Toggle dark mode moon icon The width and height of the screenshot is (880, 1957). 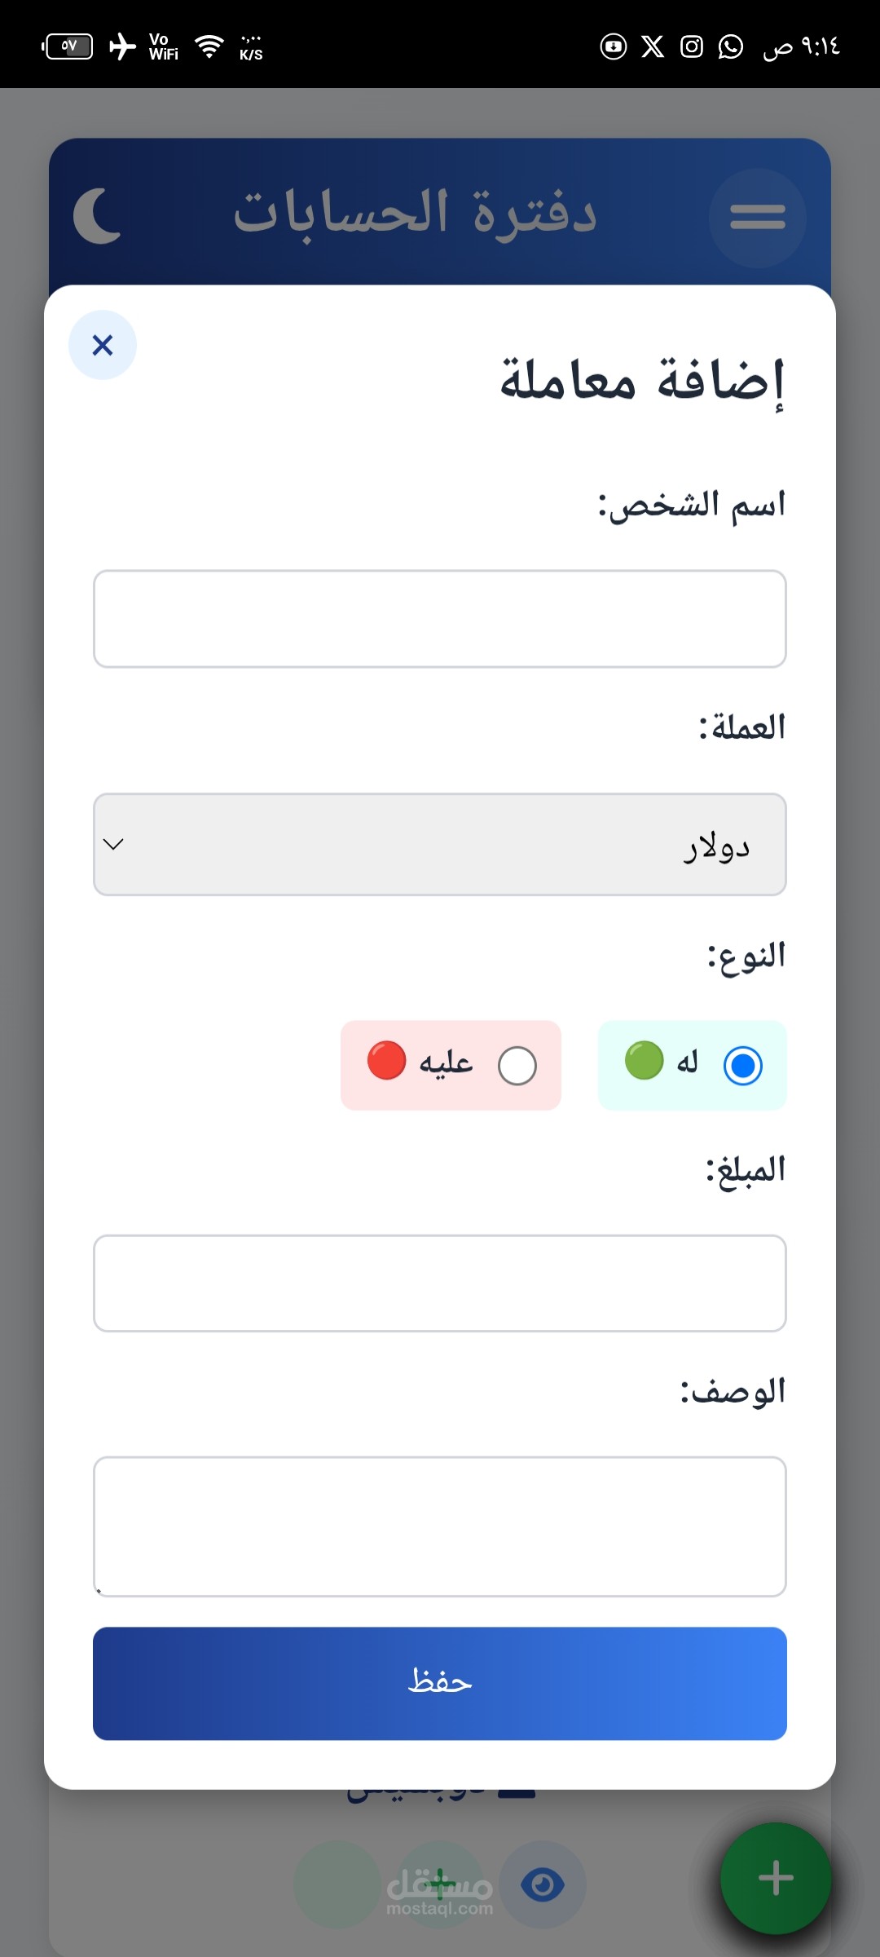pyautogui.click(x=98, y=215)
